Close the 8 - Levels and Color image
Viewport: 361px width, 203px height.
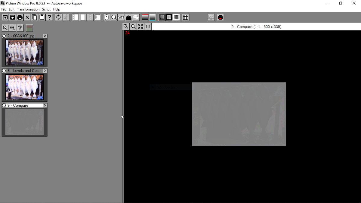pyautogui.click(x=45, y=71)
